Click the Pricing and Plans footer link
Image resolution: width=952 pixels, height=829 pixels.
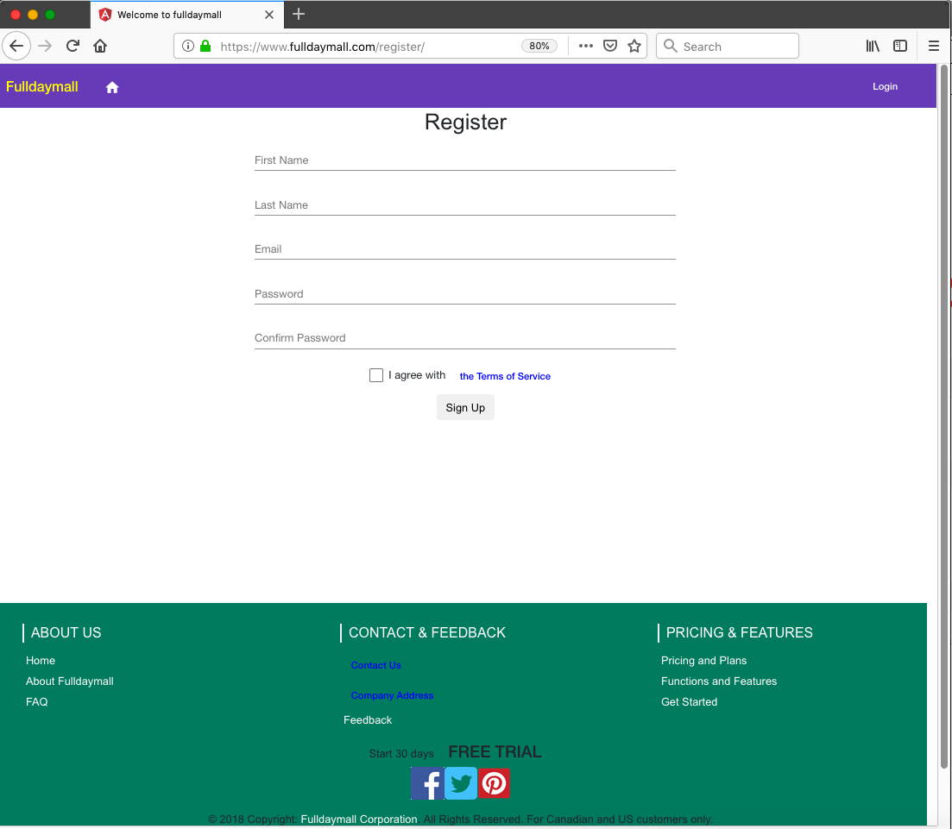point(703,661)
